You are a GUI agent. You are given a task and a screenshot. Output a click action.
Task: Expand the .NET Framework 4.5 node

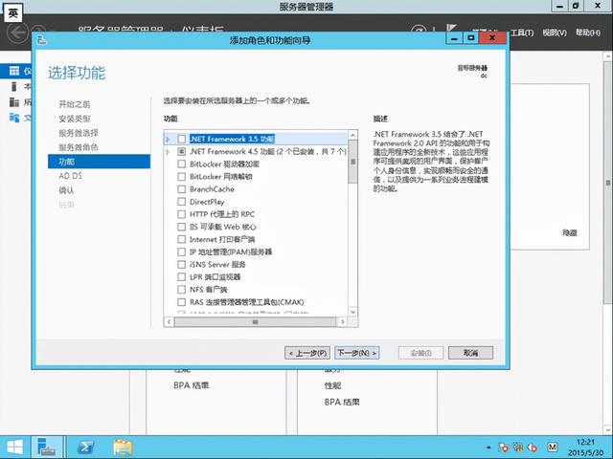(169, 152)
